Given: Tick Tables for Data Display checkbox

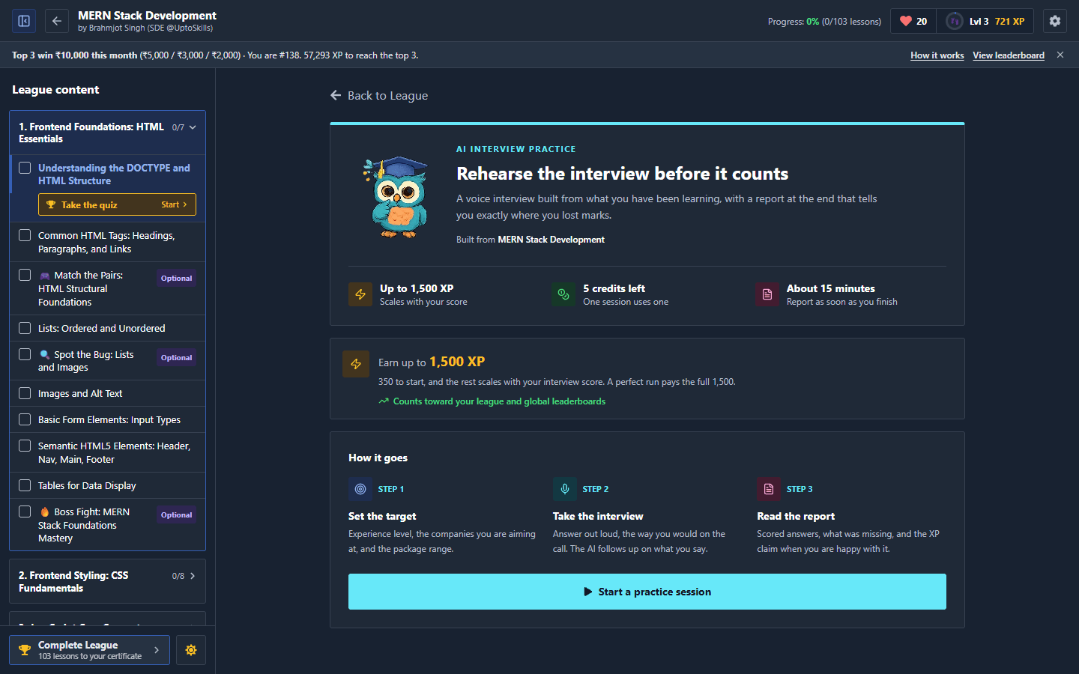Looking at the screenshot, I should 25,485.
